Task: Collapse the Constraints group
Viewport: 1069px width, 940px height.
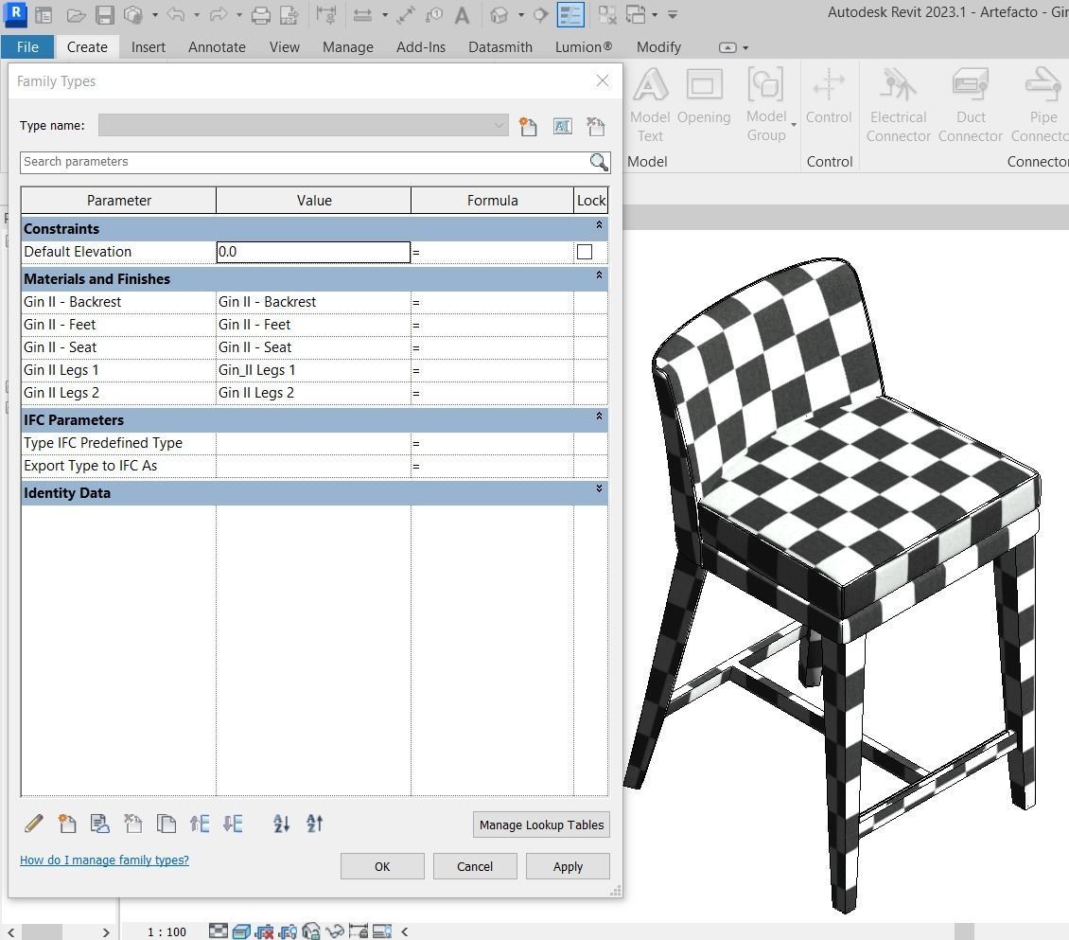Action: point(599,225)
